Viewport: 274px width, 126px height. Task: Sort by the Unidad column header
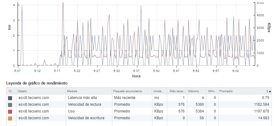[160, 91]
